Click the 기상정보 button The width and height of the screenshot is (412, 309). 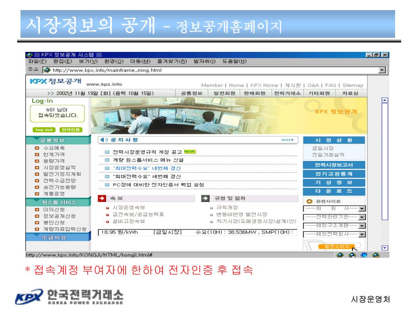pos(334,182)
